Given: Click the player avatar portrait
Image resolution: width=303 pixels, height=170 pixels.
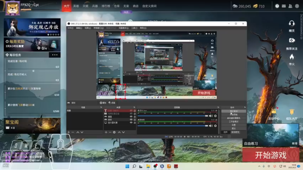Looking at the screenshot, I should click(12, 8).
